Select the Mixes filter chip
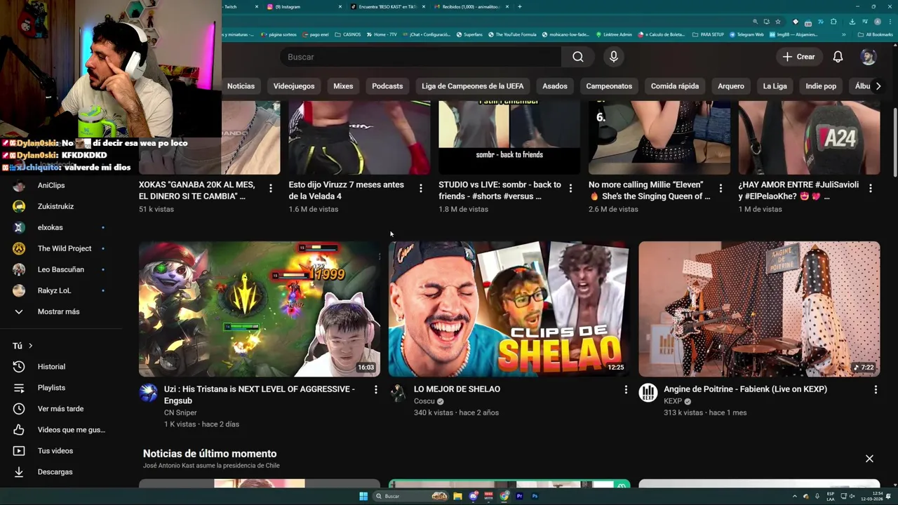The width and height of the screenshot is (898, 505). [x=343, y=86]
